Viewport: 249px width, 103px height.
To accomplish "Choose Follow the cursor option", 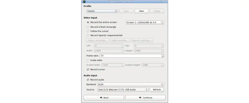I will pyautogui.click(x=88, y=31).
